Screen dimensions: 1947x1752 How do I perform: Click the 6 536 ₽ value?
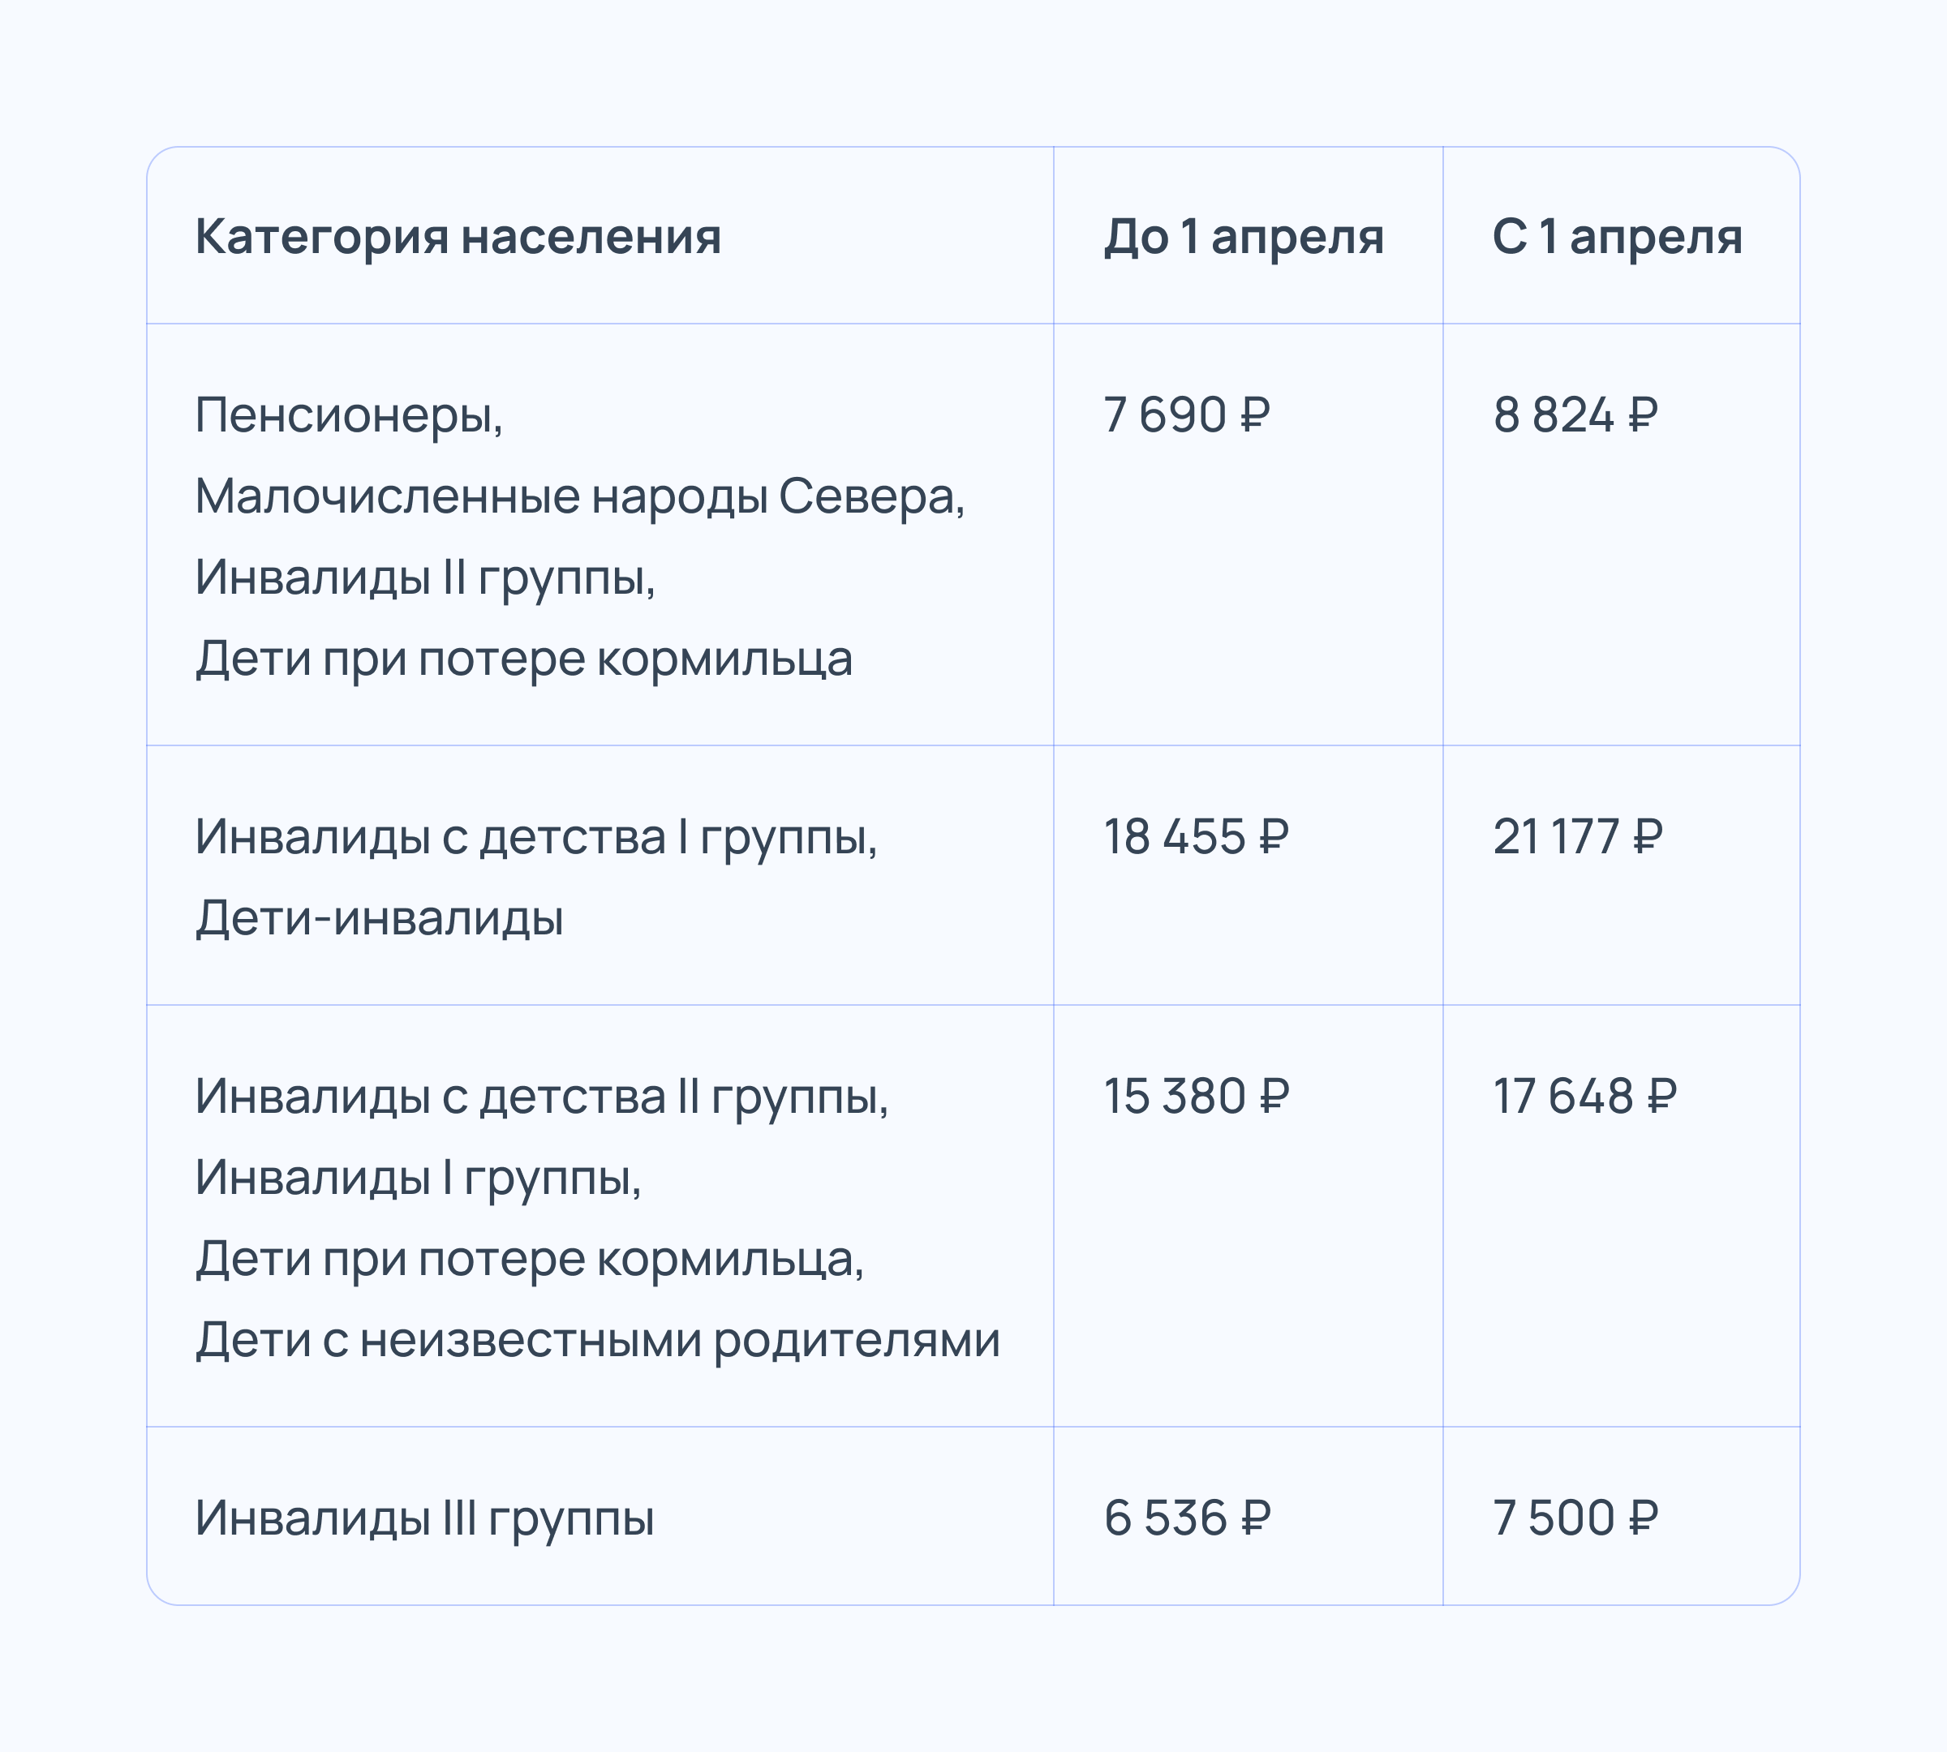(1186, 1519)
